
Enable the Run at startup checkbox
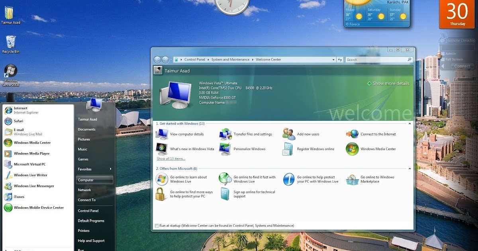[157, 226]
